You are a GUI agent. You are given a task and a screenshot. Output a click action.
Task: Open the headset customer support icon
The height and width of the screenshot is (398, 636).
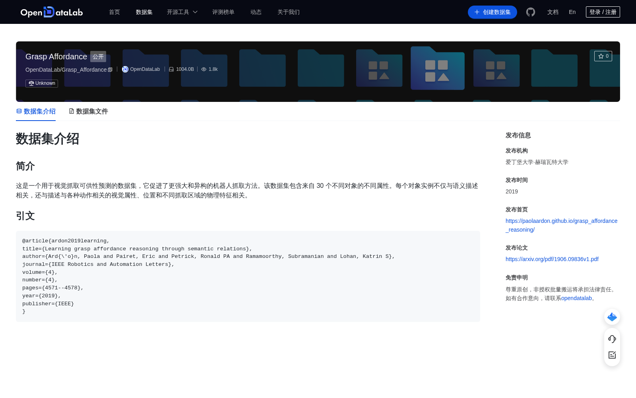click(612, 339)
